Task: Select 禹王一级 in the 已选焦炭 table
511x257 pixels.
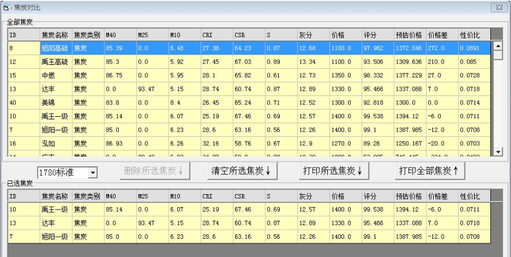Action: (x=249, y=210)
